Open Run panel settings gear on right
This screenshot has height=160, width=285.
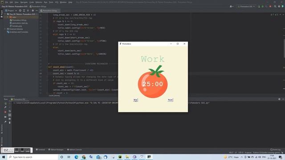pyautogui.click(x=279, y=99)
